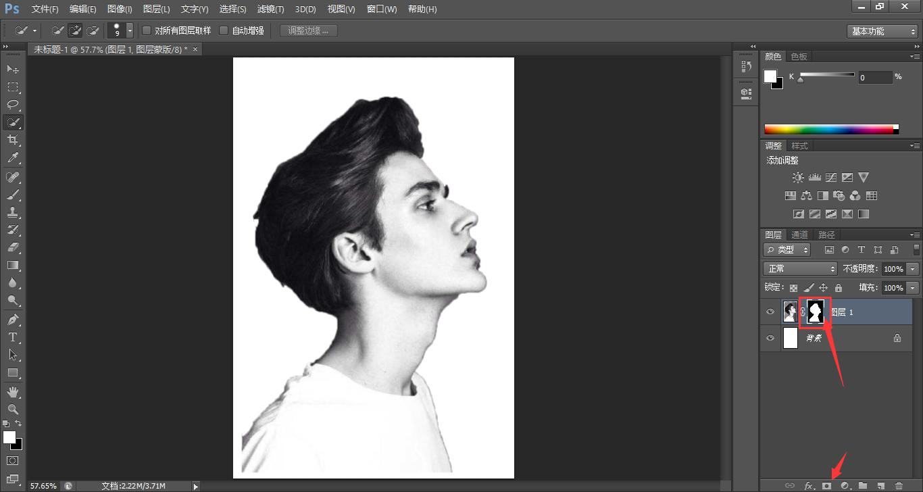Toggle lock all for the layer
Image resolution: width=923 pixels, height=492 pixels.
point(839,288)
